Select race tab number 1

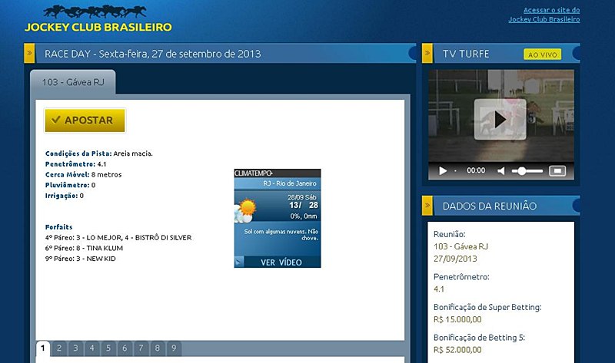click(43, 348)
